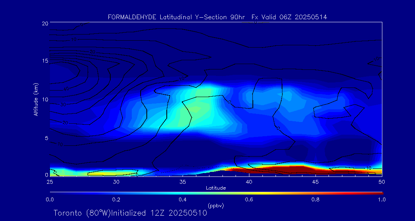The image size is (415, 221).
Task: Click latitude tick label 40
Action: click(x=249, y=182)
